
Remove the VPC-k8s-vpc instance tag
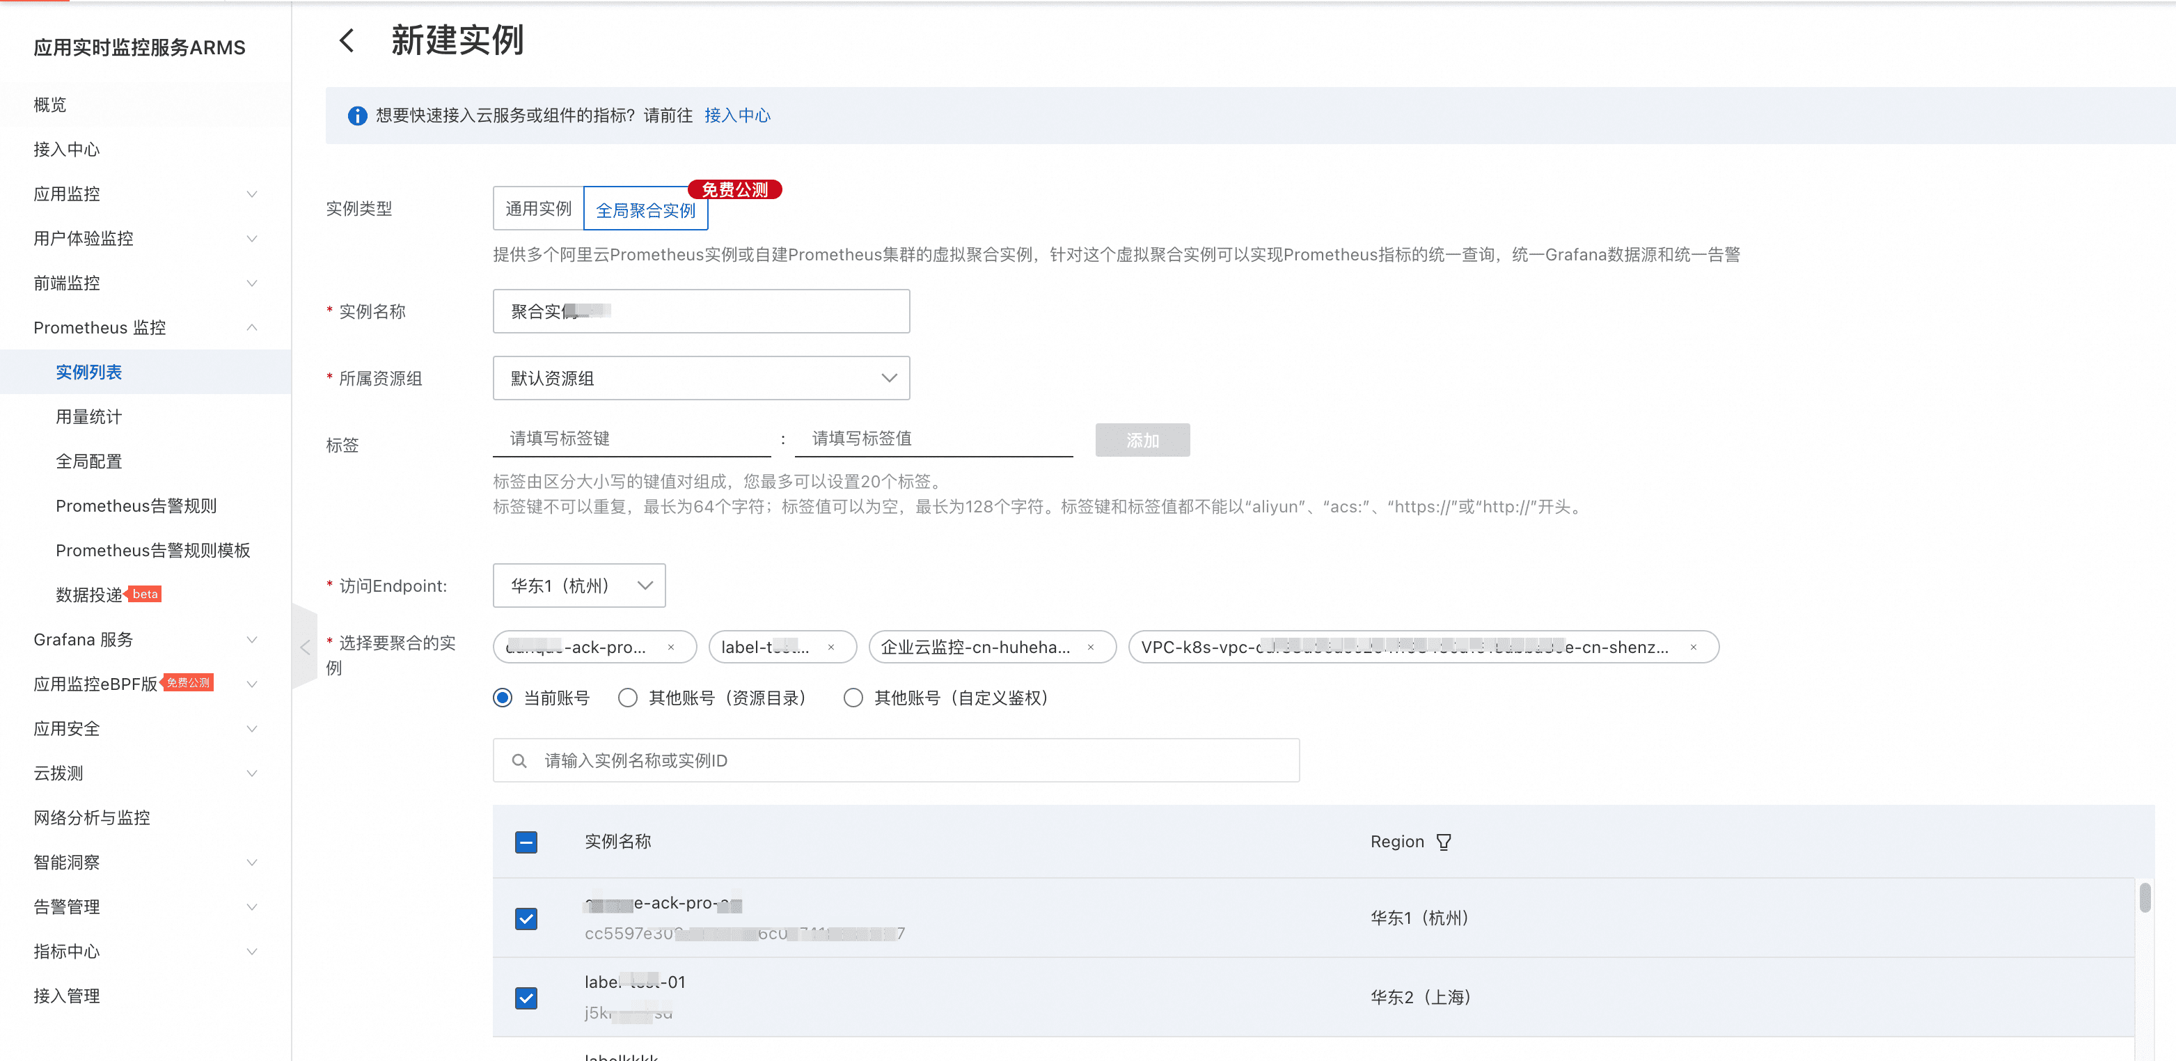1693,647
